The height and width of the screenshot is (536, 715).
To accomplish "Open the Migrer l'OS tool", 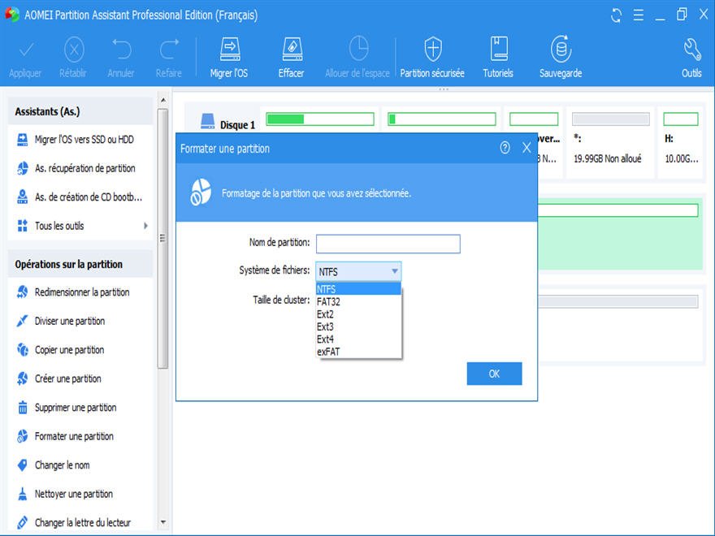I will [x=229, y=58].
